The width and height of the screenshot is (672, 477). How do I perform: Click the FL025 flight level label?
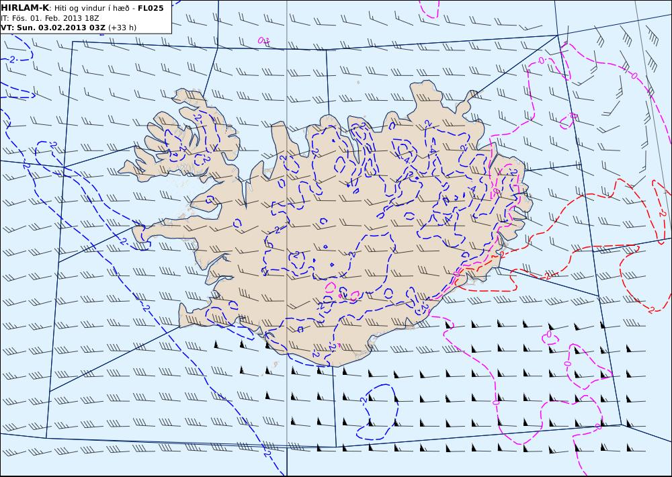(151, 8)
